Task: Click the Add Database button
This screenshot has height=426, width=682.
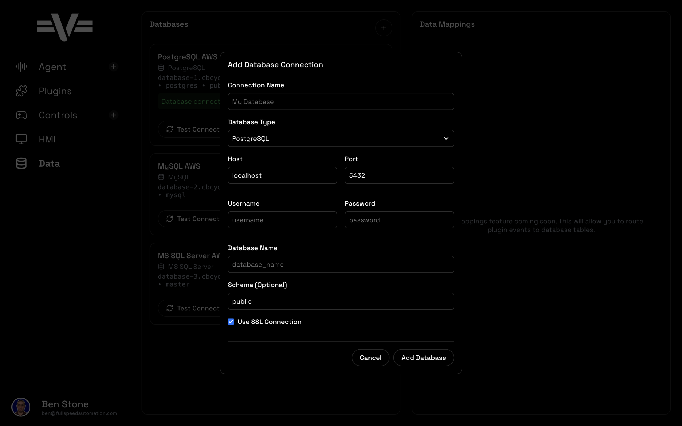Action: click(x=424, y=358)
